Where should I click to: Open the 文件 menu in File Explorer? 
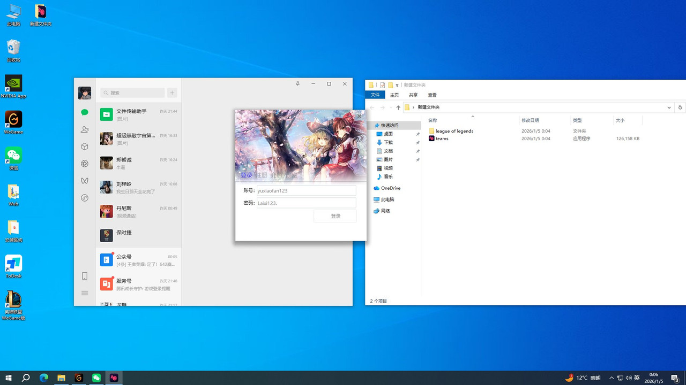[375, 95]
